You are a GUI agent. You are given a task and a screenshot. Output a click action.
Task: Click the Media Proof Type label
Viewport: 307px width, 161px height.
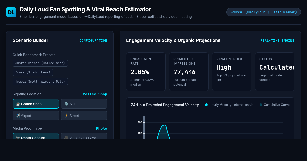pyautogui.click(x=27, y=128)
